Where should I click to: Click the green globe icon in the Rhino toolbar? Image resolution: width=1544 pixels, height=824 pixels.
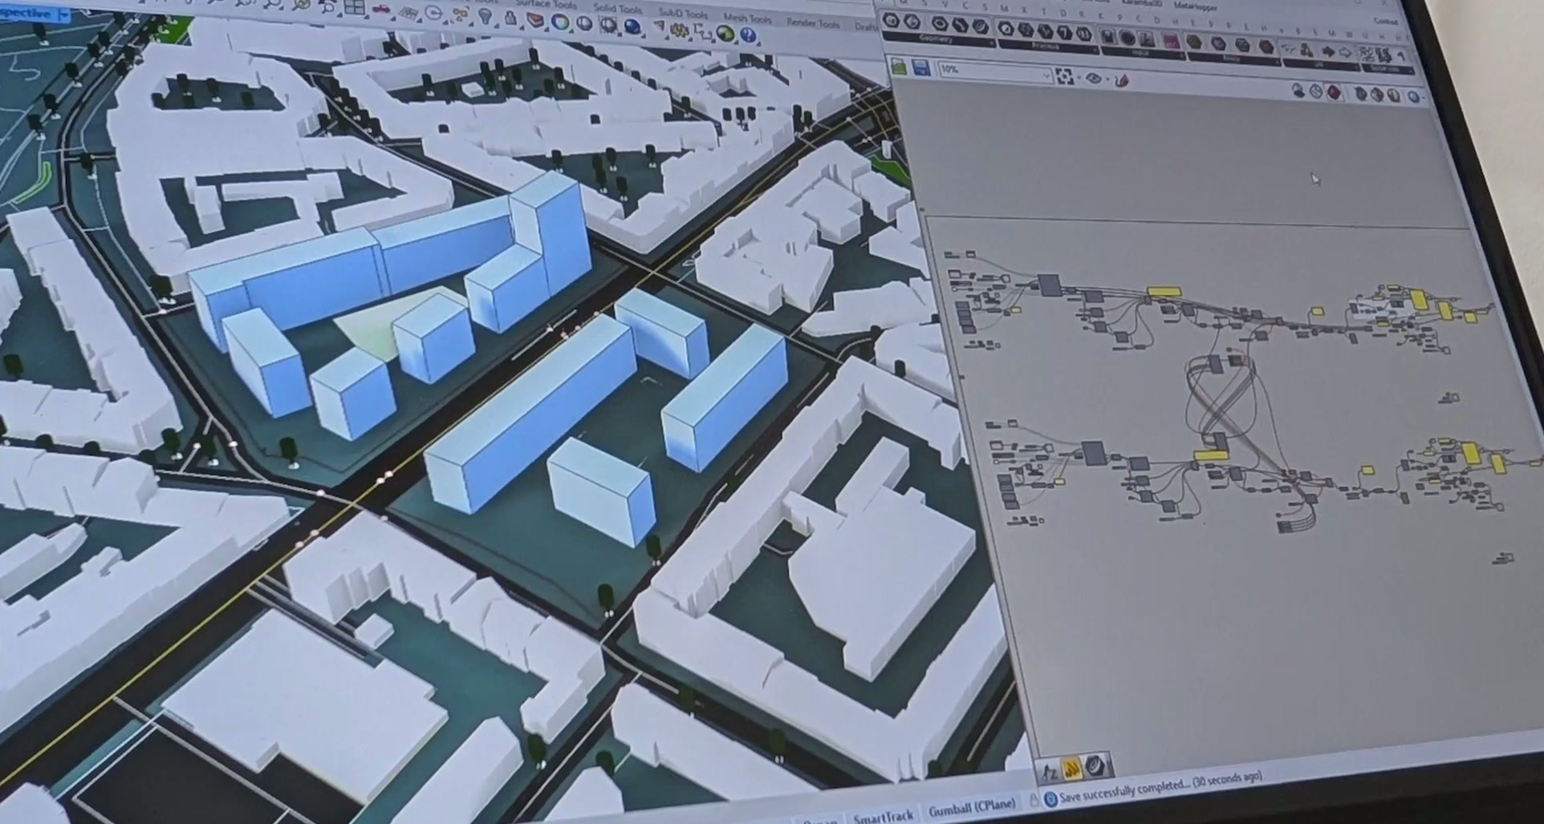725,34
